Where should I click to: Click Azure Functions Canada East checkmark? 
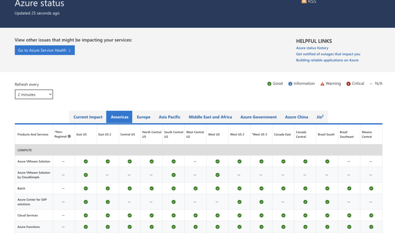pos(284,227)
